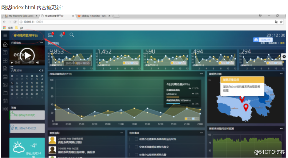Click the weather card showing -4°
Screen dimensions: 288x158
point(27,148)
